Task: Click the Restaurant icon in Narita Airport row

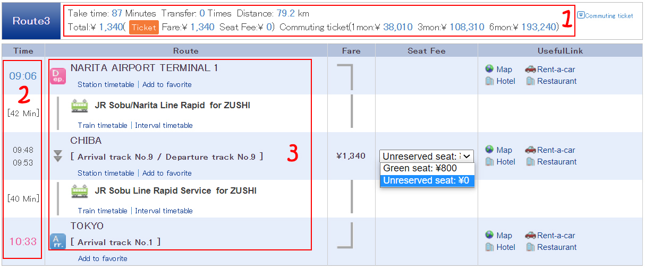Action: tap(530, 81)
